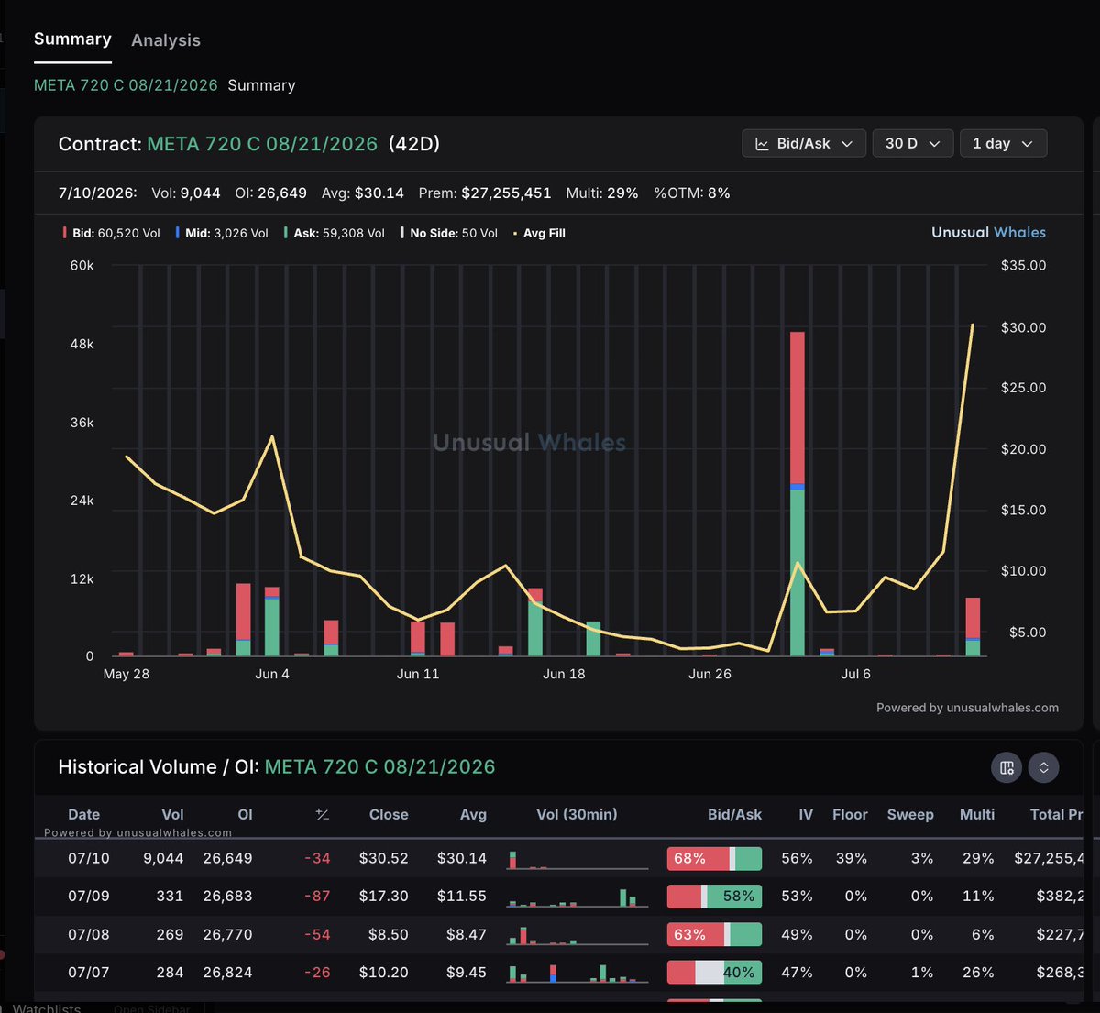This screenshot has width=1100, height=1013.
Task: Toggle the No Side volume legend
Action: (449, 233)
